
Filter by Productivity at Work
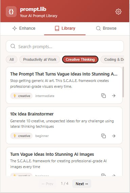(40, 59)
